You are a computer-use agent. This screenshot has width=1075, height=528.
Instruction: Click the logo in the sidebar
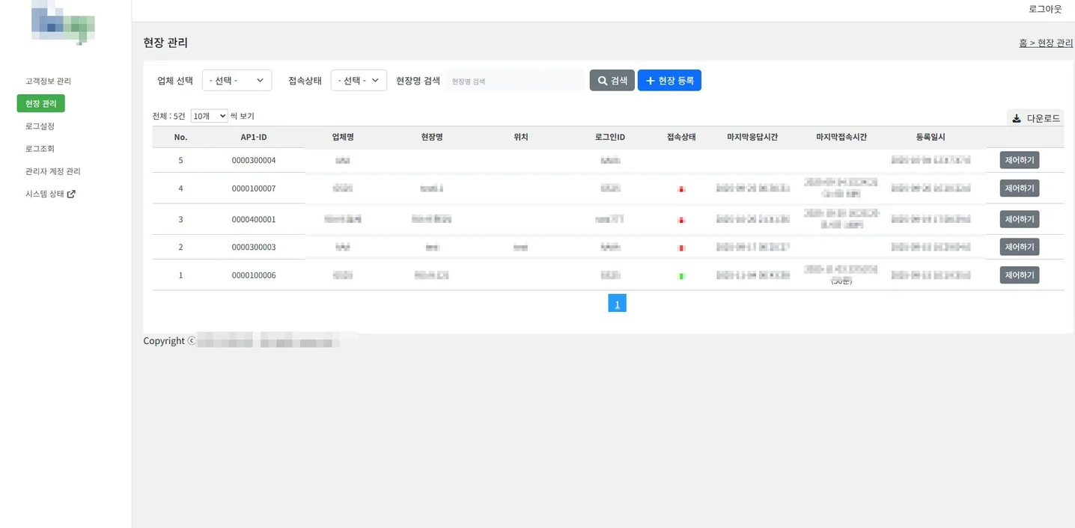coord(64,22)
